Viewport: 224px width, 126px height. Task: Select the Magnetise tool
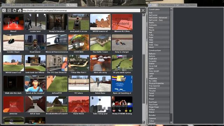tap(159, 78)
